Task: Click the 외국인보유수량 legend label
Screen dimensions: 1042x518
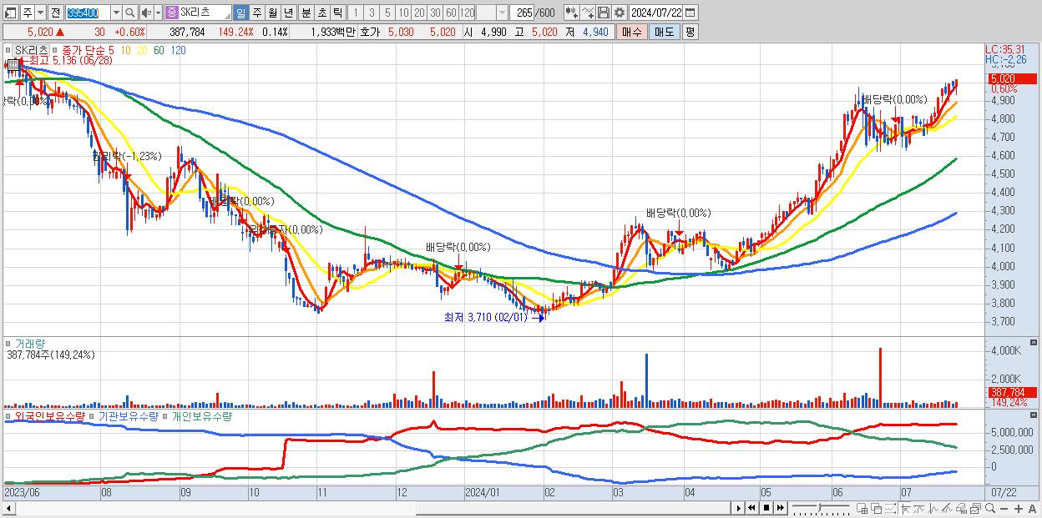Action: point(50,415)
